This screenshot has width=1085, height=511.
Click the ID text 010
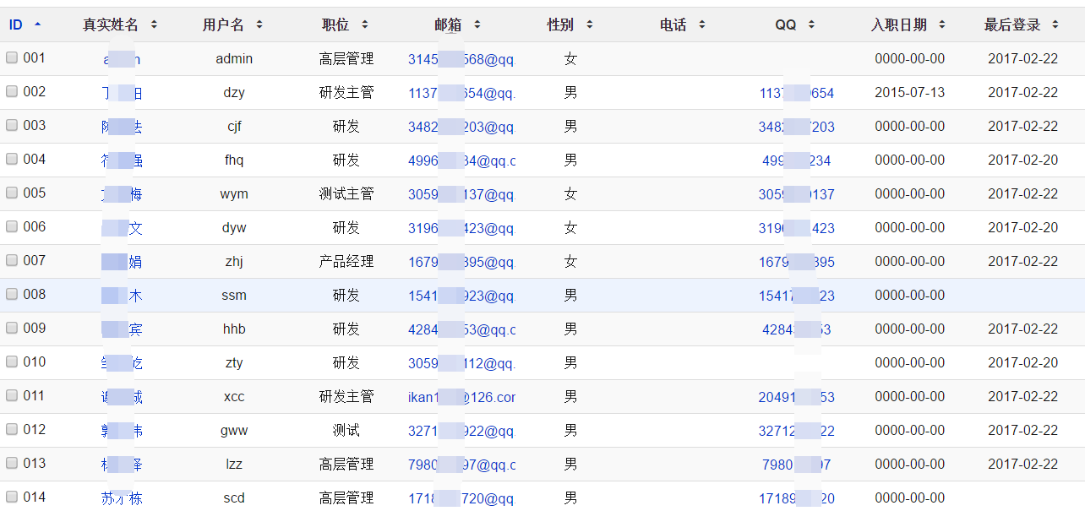coord(35,362)
